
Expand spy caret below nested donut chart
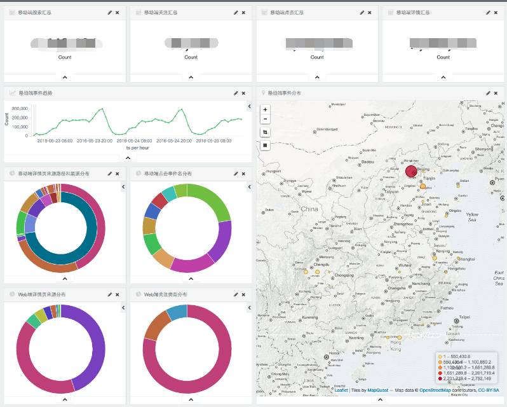tap(65, 279)
